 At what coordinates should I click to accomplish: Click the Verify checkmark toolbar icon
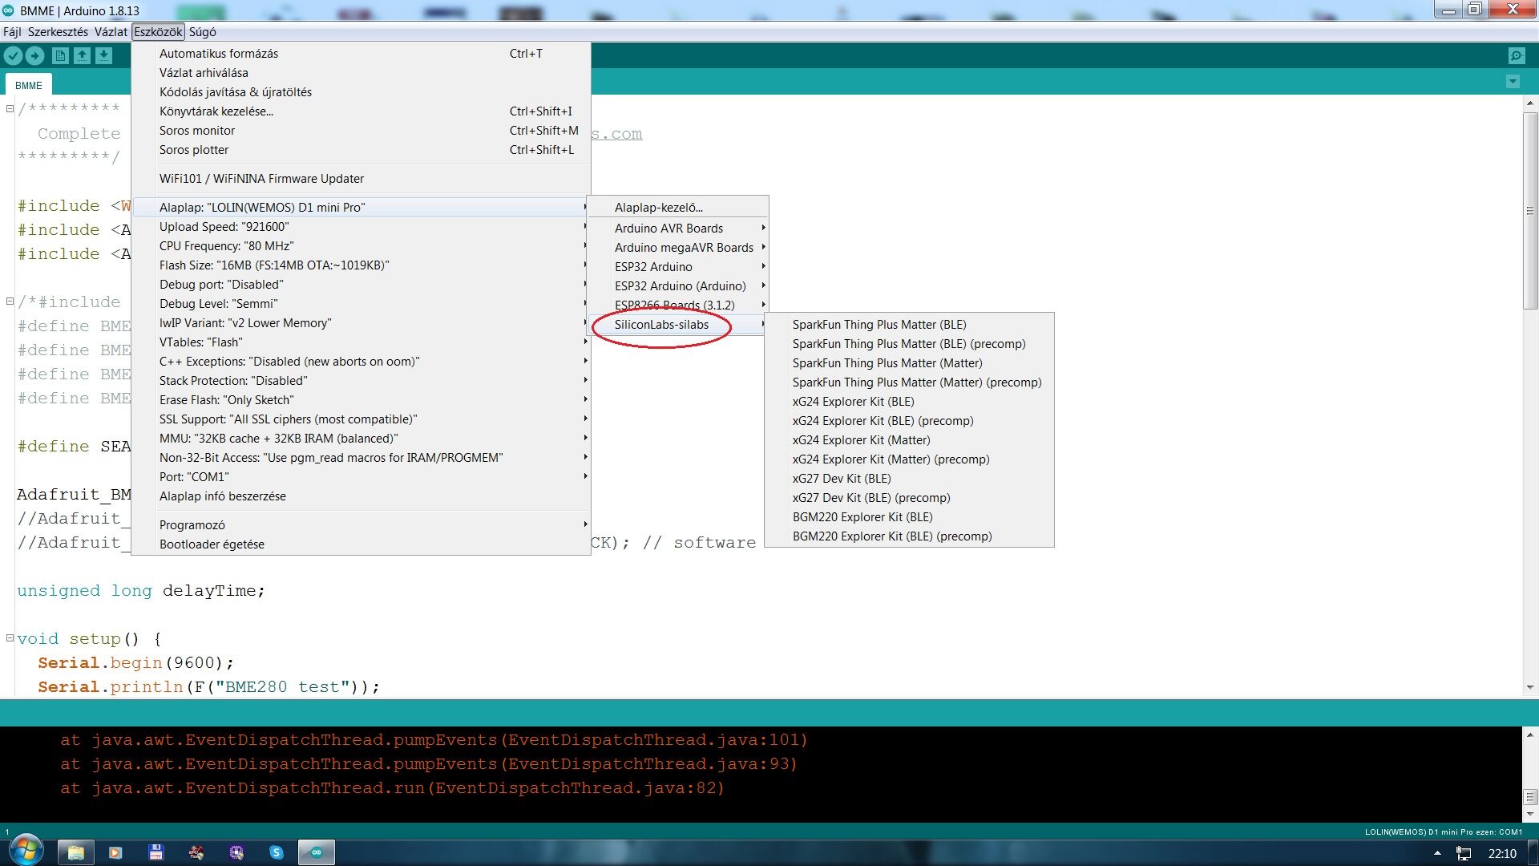pos(13,55)
